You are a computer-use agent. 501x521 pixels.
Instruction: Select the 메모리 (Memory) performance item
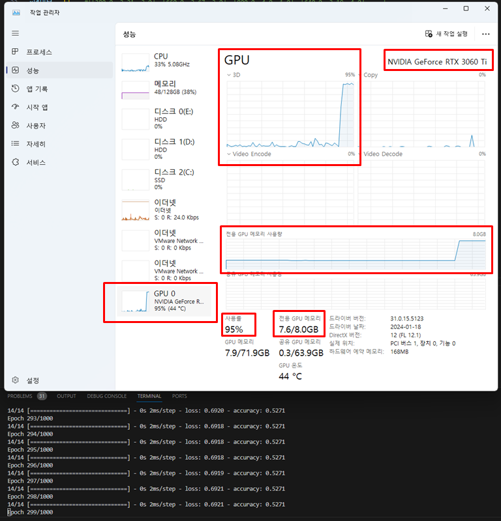point(166,90)
